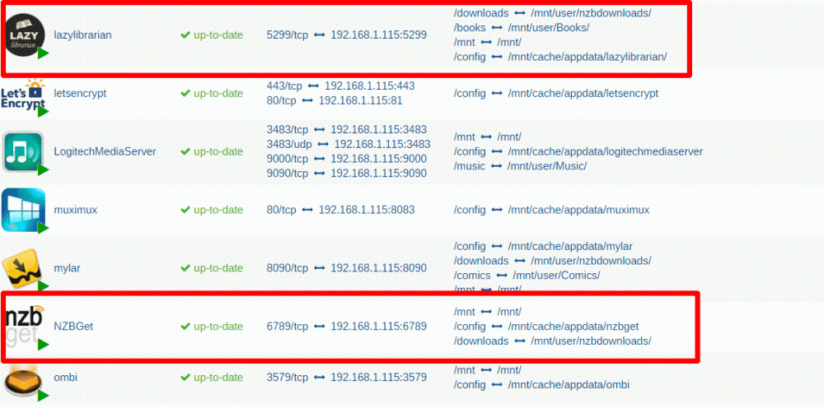Open the muximux container icon
This screenshot has height=408, width=824.
tap(24, 211)
